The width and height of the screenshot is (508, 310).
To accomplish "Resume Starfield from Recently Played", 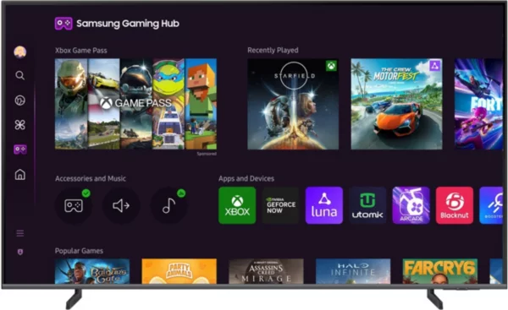I will tap(293, 104).
